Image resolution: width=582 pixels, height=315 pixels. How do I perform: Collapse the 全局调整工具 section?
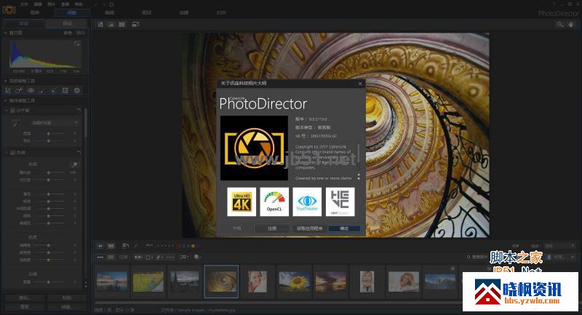point(6,100)
